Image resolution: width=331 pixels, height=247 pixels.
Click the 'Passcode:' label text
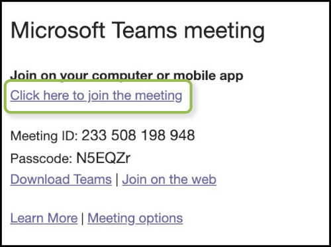pos(41,159)
